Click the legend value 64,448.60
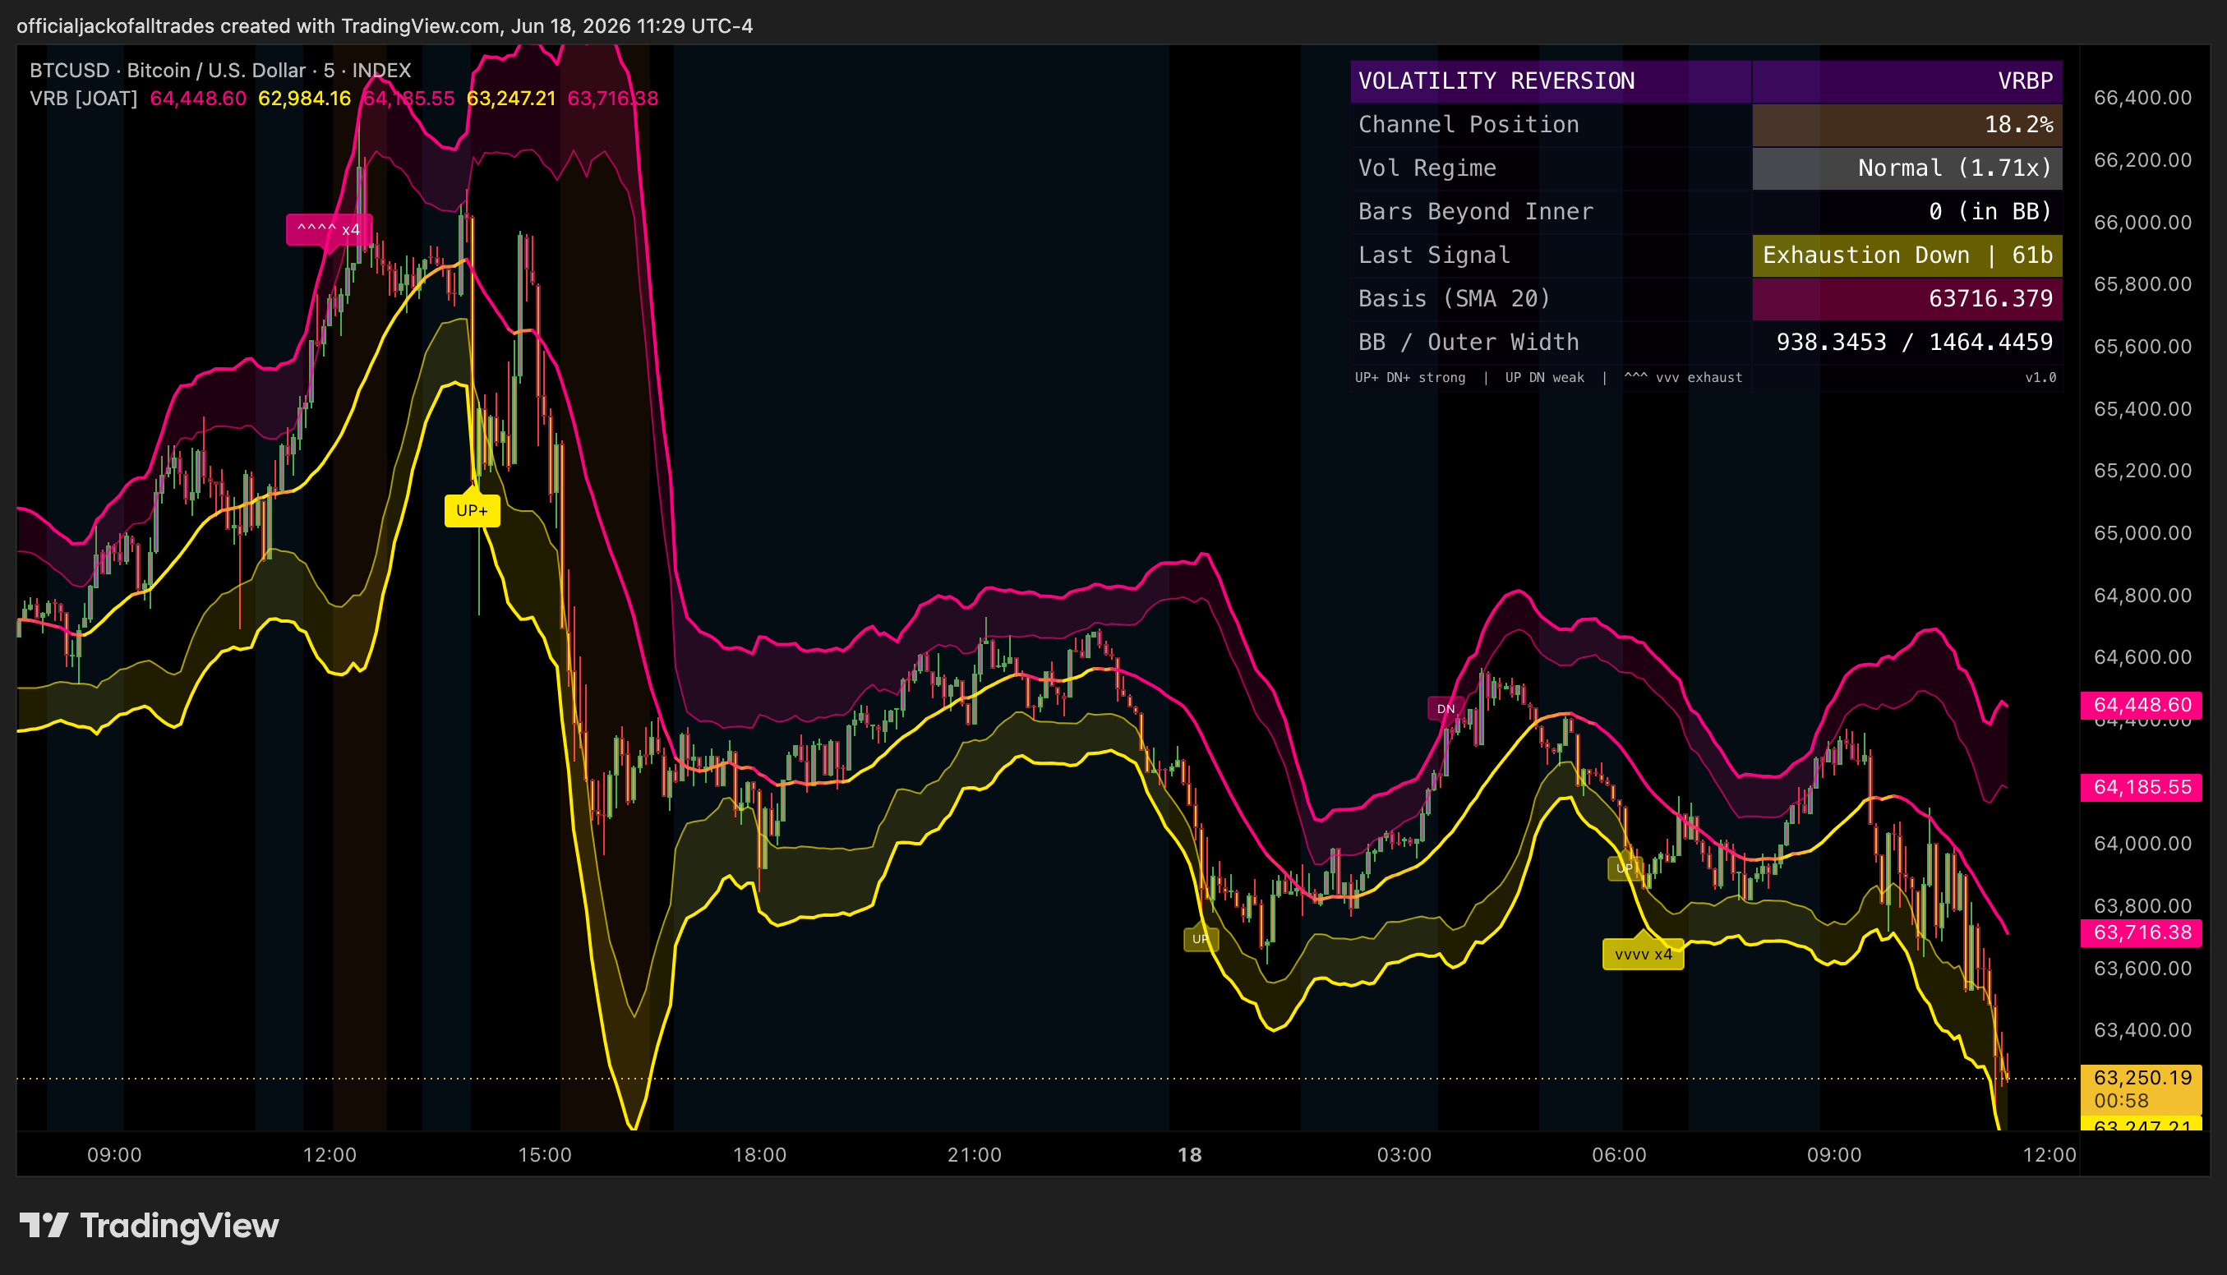Screen dimensions: 2227x1275 click(198, 98)
